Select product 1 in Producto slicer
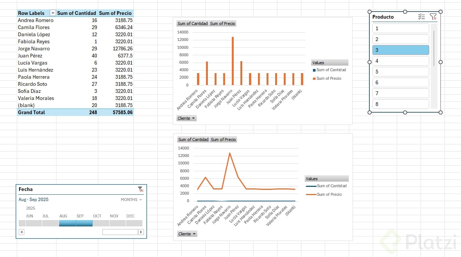Screen dimensions: 461x257 (x=400, y=28)
